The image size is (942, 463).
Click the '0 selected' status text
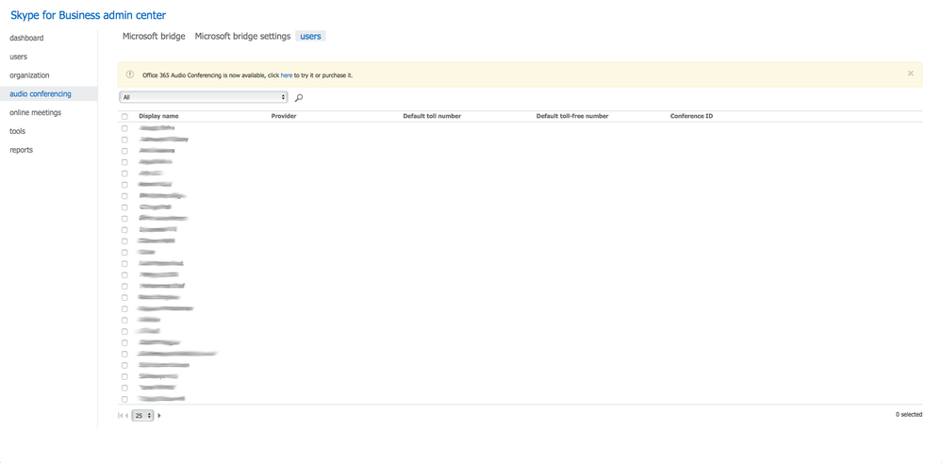pyautogui.click(x=909, y=414)
